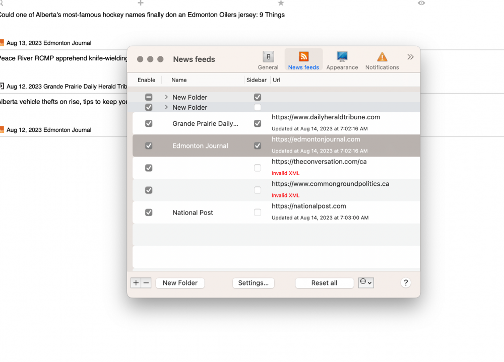The image size is (504, 362).
Task: Disable the Edmonton Journal feed checkbox
Action: tap(149, 146)
